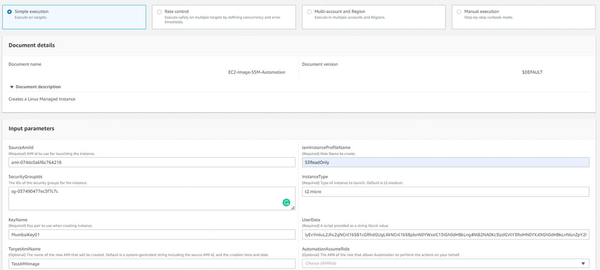Image resolution: width=600 pixels, height=270 pixels.
Task: Enable Manual execution step-by-step runbook mode
Action: pyautogui.click(x=459, y=11)
